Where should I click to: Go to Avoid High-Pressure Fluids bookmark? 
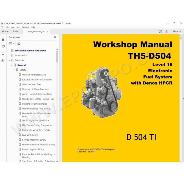pos(35,120)
